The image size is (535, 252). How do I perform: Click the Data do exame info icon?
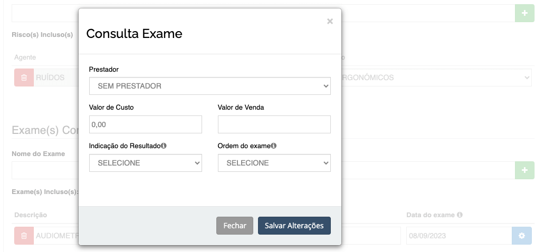point(460,215)
